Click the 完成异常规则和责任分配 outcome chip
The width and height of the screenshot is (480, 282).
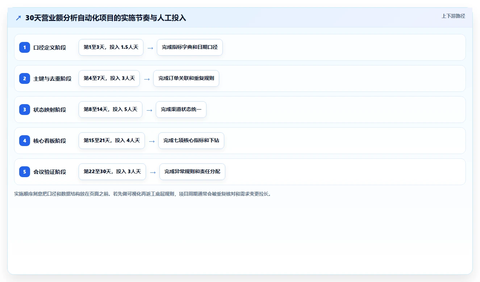tap(192, 172)
